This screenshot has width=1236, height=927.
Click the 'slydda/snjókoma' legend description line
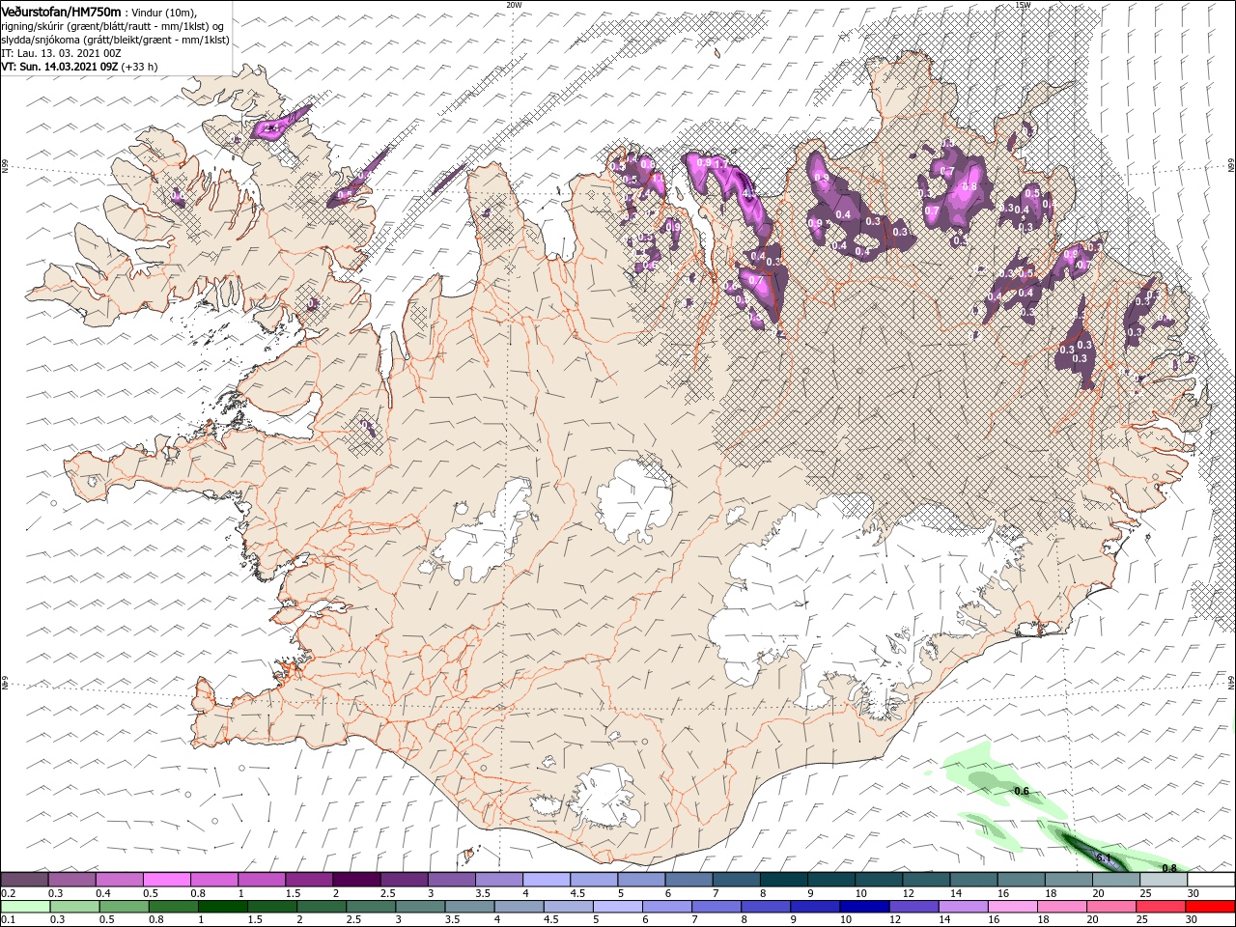[x=115, y=40]
